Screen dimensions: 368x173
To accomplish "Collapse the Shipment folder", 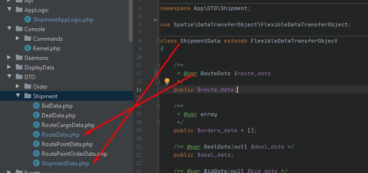I will point(18,96).
